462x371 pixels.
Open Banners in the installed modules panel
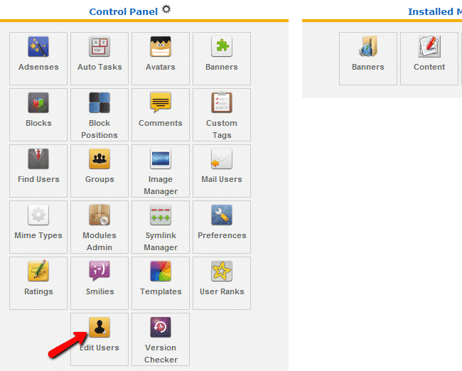[x=368, y=58]
